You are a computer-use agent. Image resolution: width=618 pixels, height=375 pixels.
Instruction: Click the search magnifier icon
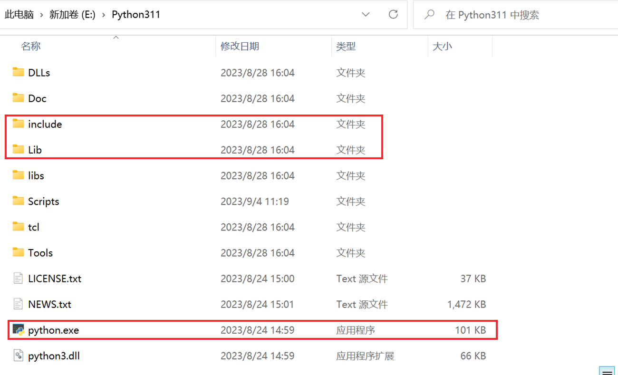click(x=429, y=15)
